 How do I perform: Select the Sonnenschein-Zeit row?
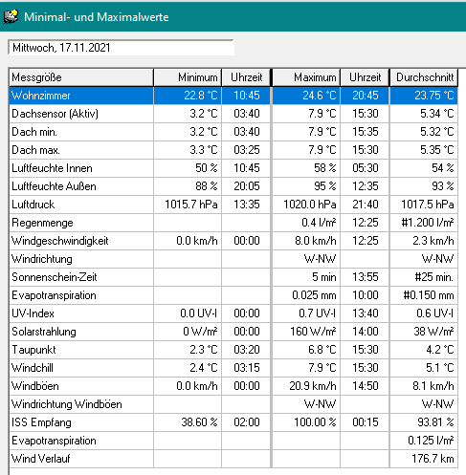coord(233,277)
